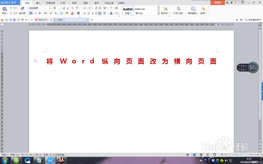Apply the strikethrough AB icon
This screenshot has width=263, height=164.
tap(45, 13)
